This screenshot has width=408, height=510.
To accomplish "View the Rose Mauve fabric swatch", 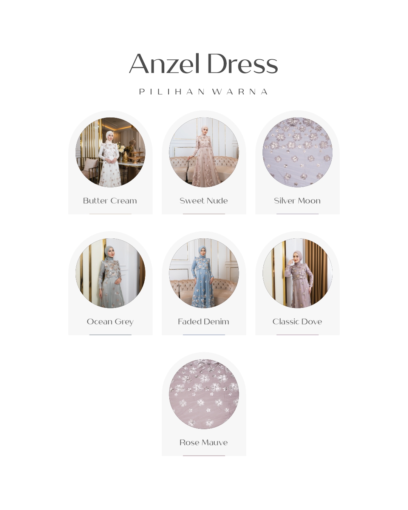I will point(204,394).
